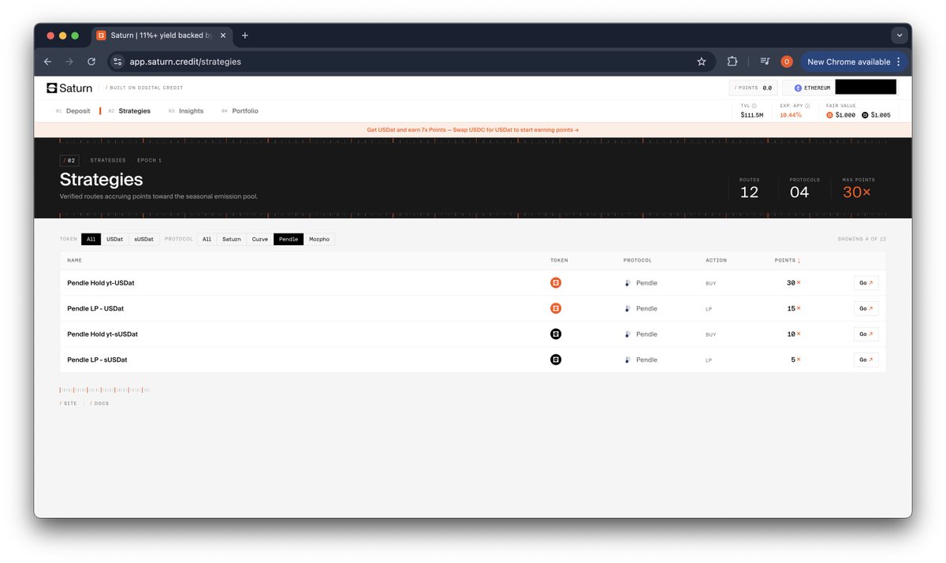Filter protocols by Saturn
The width and height of the screenshot is (946, 563).
[232, 239]
